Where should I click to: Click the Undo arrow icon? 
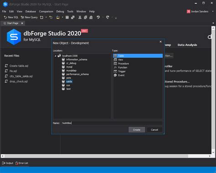[98, 17]
